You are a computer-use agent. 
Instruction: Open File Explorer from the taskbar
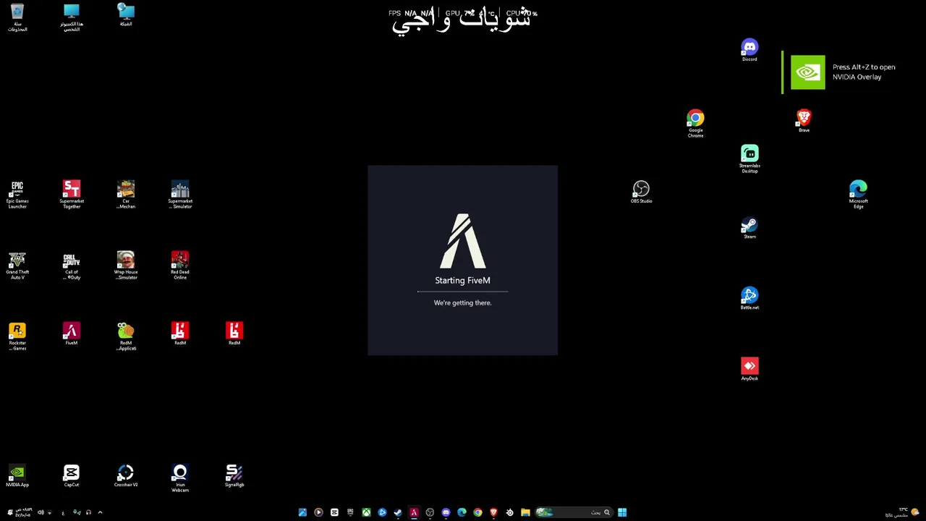click(525, 512)
